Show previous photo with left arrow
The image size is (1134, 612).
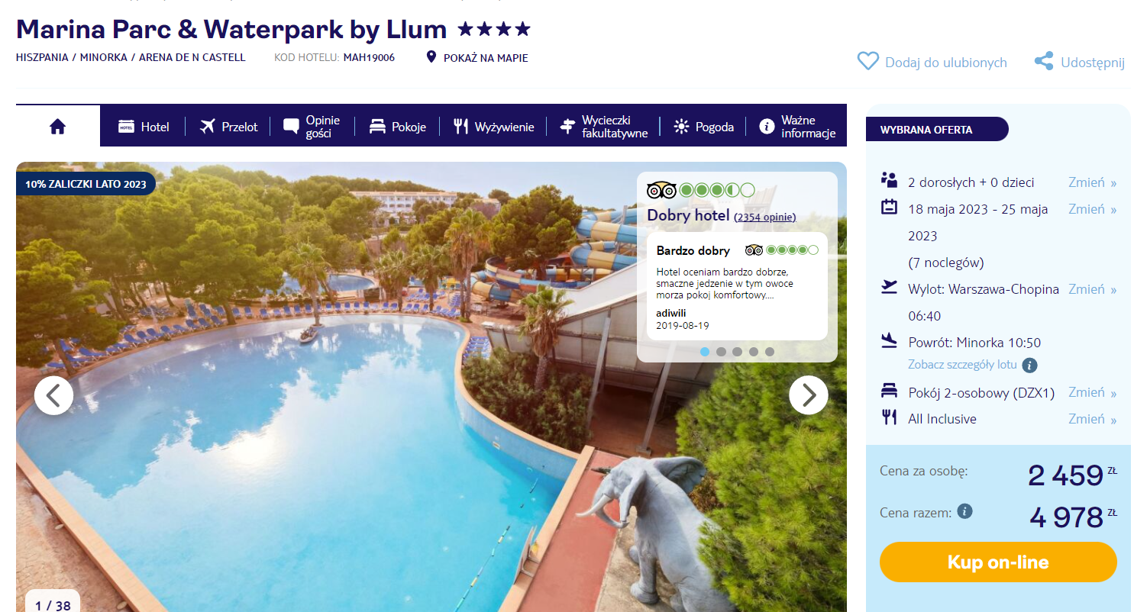[x=54, y=395]
